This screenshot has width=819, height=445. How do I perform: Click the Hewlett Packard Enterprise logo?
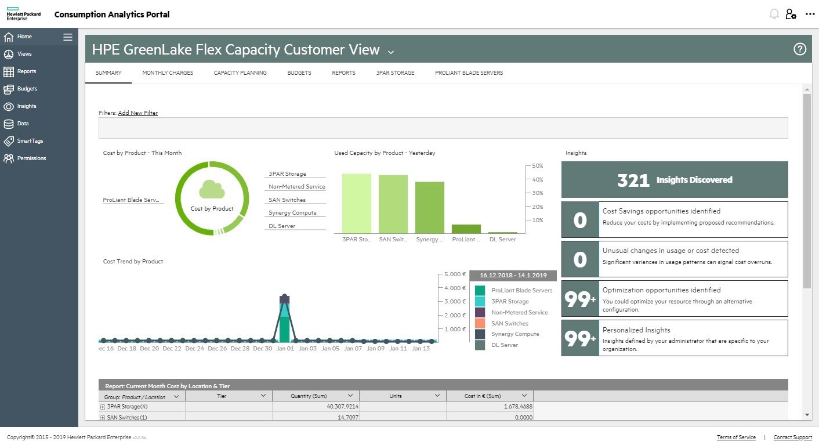tap(24, 15)
